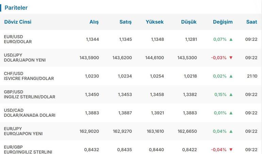
Task: Sort by the Değişim column header
Action: 223,22
